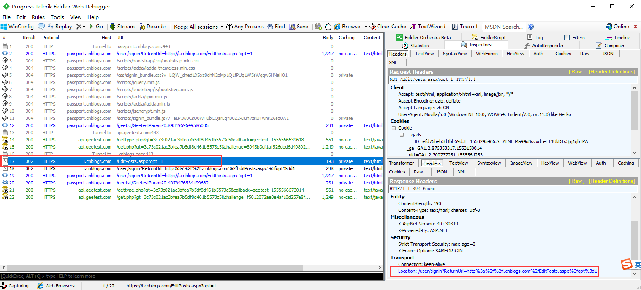The image size is (641, 290).
Task: Select the request WebForms tab
Action: 487,54
